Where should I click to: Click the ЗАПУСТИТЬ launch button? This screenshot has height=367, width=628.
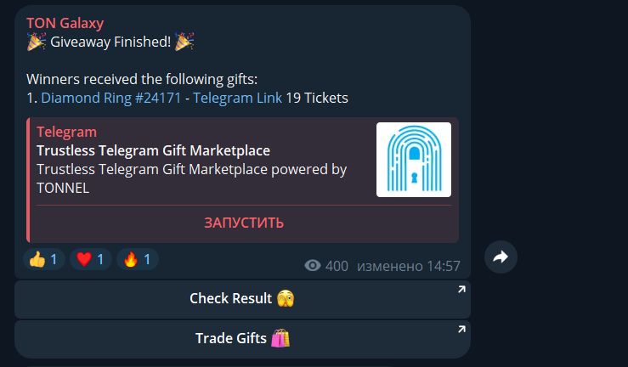click(244, 223)
